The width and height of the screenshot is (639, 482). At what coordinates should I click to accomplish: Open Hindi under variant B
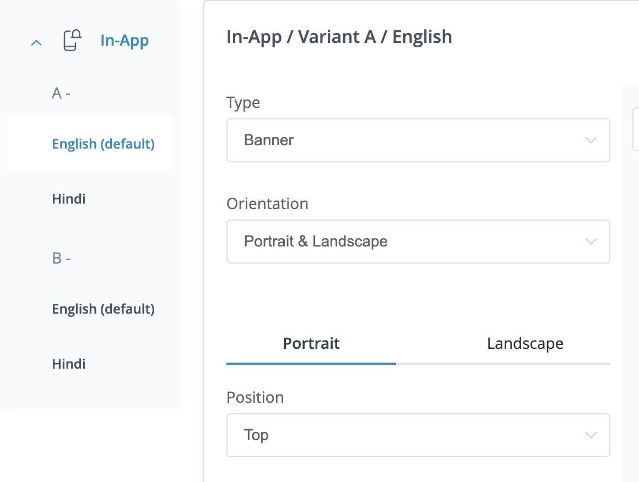(69, 364)
